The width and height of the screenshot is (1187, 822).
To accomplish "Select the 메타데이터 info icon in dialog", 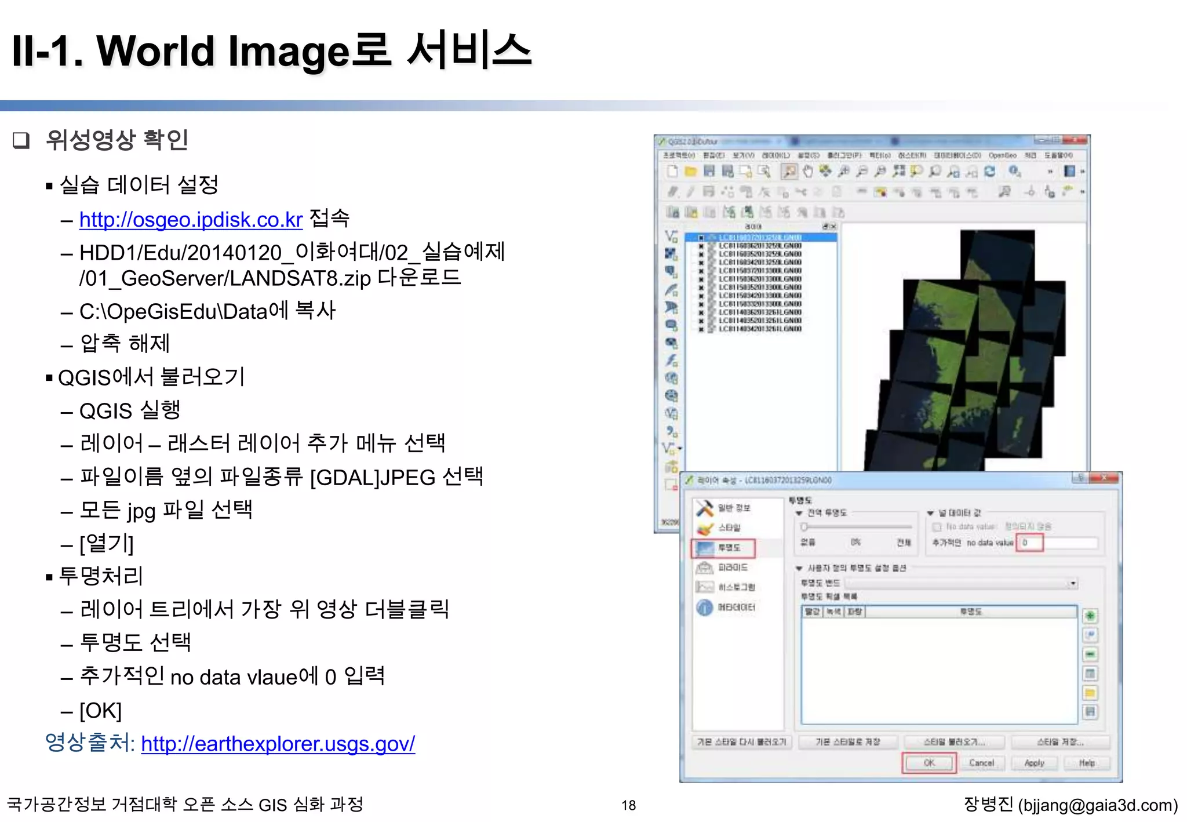I will [x=705, y=608].
